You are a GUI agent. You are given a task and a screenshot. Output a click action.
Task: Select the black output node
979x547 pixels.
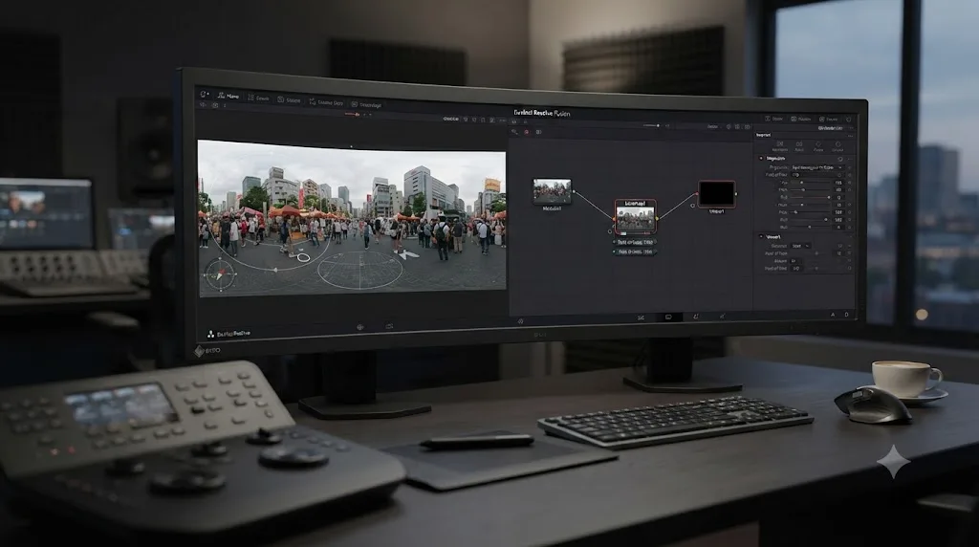717,193
